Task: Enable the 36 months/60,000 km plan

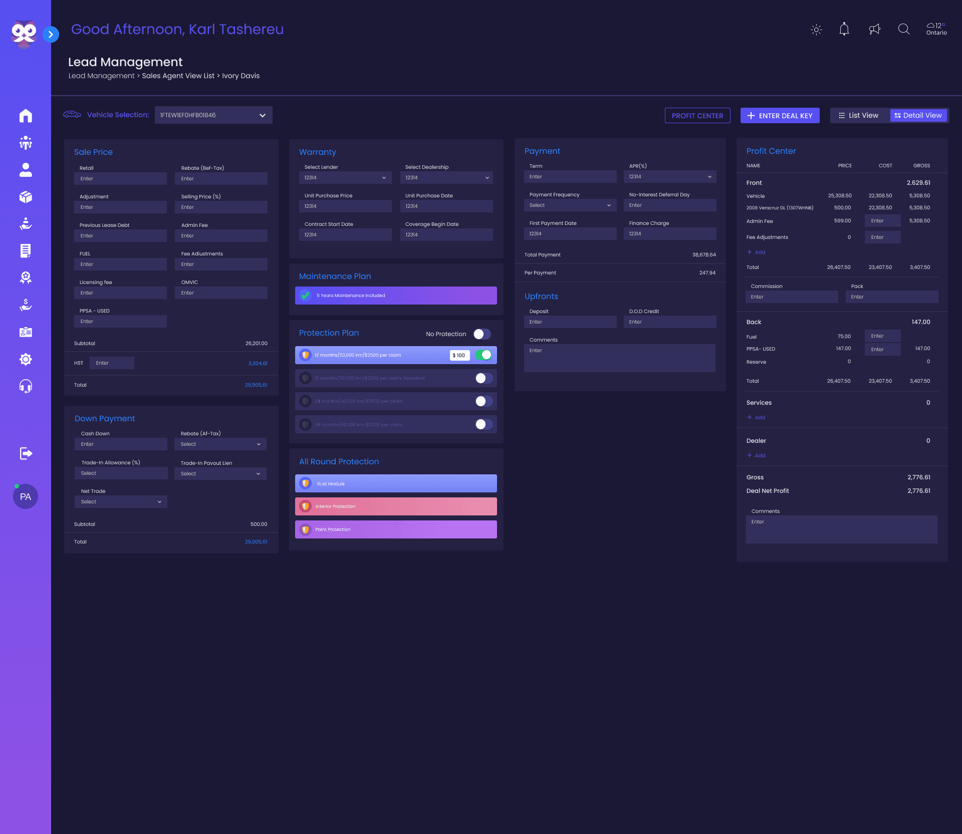Action: click(x=484, y=424)
